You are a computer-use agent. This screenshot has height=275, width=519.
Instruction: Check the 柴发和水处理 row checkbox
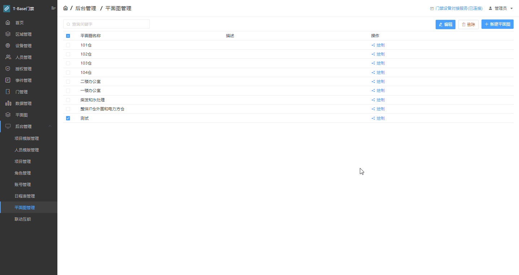(x=68, y=100)
